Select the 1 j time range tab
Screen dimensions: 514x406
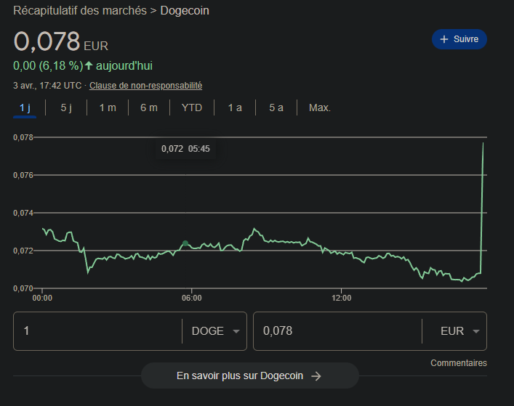click(x=25, y=107)
